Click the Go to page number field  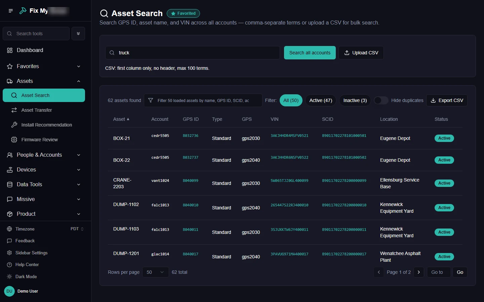[x=439, y=272]
